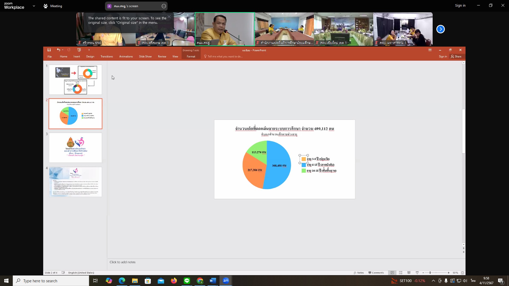
Task: Start presentation from beginning icon
Action: tap(79, 50)
